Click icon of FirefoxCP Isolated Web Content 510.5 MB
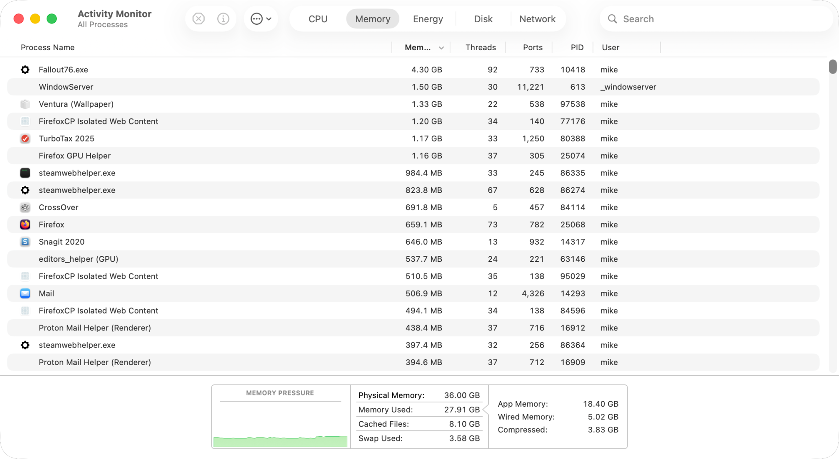839x459 pixels. coord(25,276)
